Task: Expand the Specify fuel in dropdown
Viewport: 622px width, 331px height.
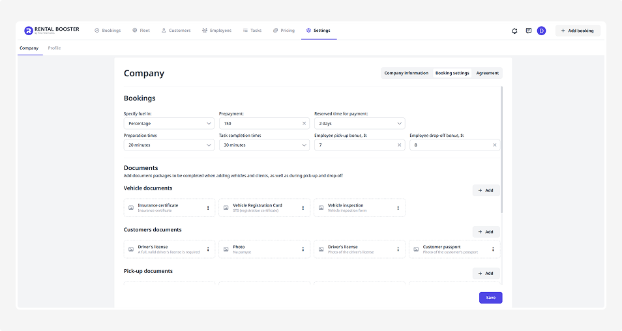Action: pos(169,123)
